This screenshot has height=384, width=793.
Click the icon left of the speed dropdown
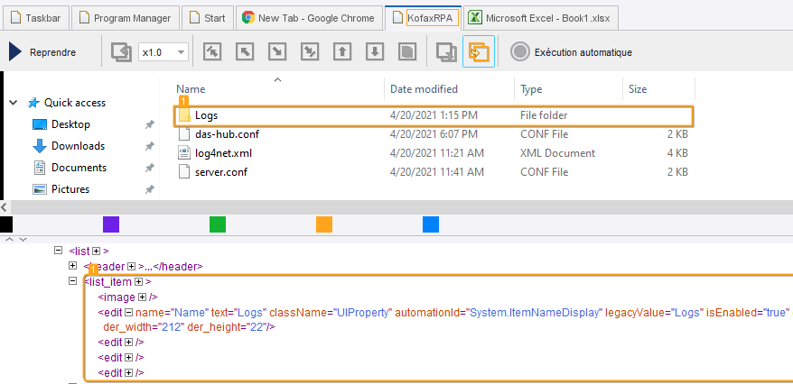tap(120, 52)
